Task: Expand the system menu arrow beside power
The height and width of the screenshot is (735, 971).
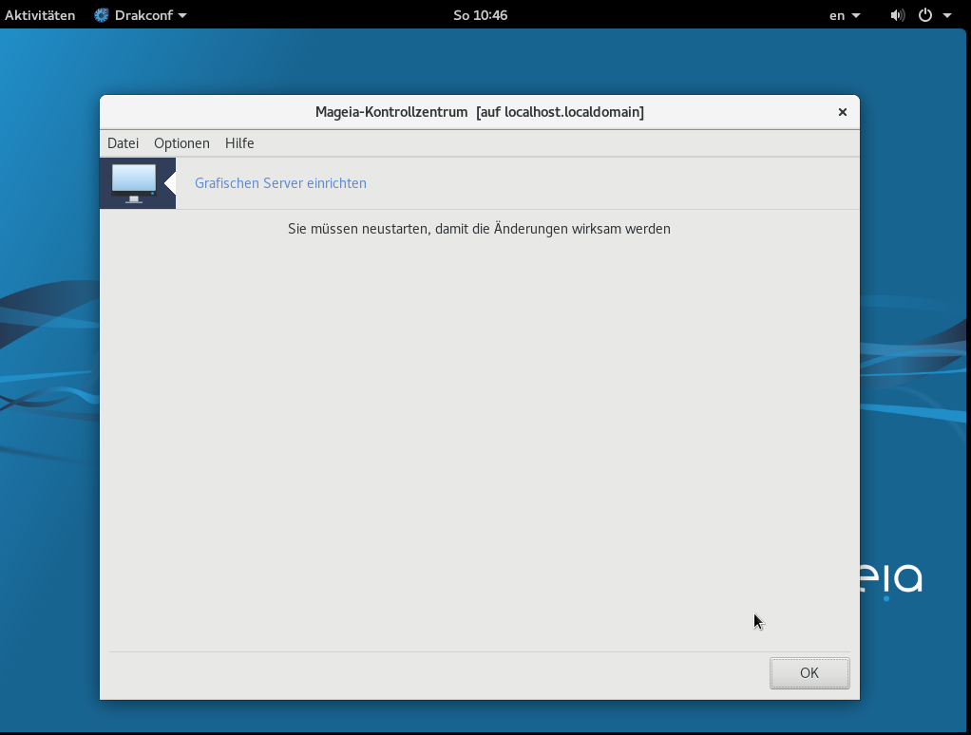Action: pyautogui.click(x=947, y=16)
